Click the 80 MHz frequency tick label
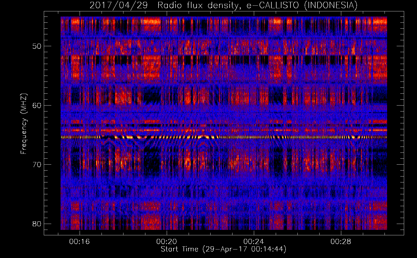Viewport: 417px width, 258px height. (x=37, y=224)
